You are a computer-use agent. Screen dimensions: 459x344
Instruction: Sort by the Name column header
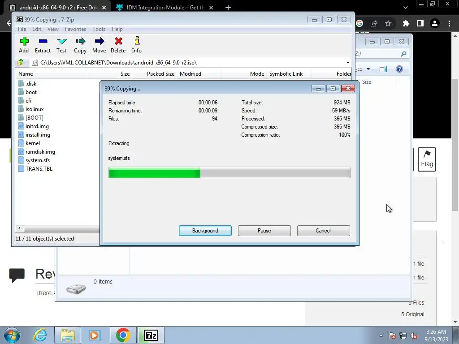(x=51, y=74)
